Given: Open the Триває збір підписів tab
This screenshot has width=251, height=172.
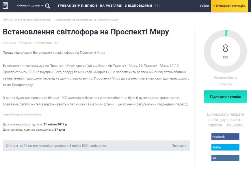Looking at the screenshot, I should [x=77, y=5].
